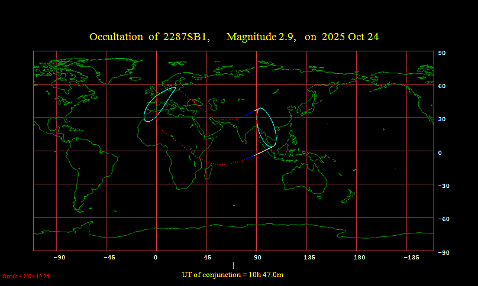Click the 0 longitude axis label

point(156,258)
